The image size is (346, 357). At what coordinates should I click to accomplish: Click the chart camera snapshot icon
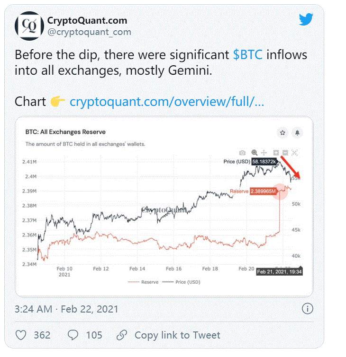242,153
